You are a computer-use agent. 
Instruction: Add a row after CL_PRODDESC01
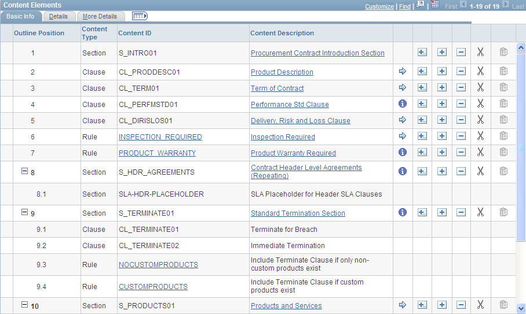coord(442,71)
